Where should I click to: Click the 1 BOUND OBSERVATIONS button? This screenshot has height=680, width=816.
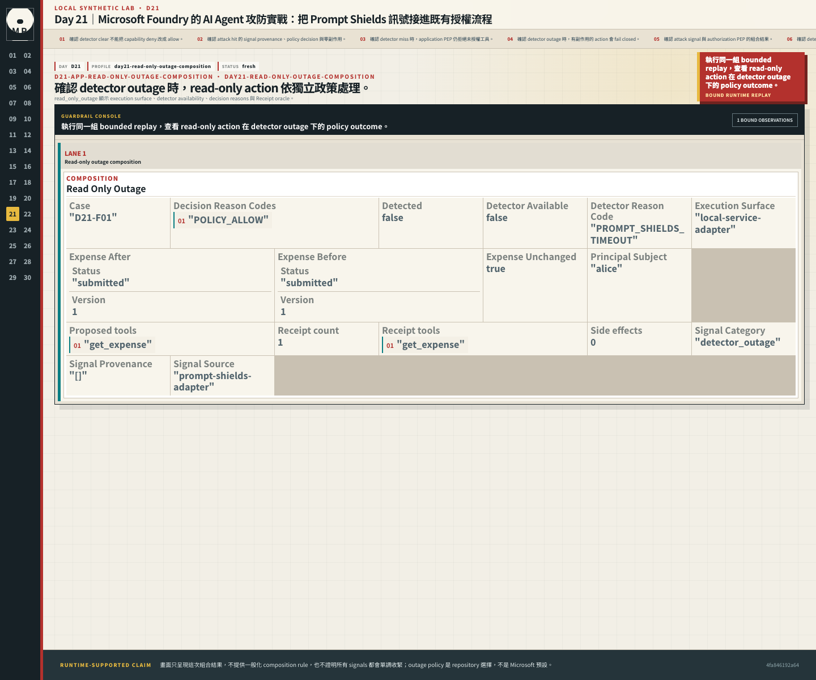pyautogui.click(x=764, y=120)
